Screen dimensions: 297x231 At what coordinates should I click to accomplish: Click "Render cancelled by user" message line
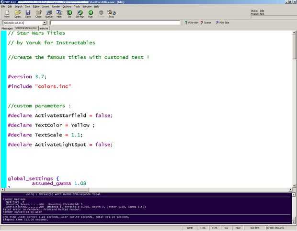click(23, 212)
